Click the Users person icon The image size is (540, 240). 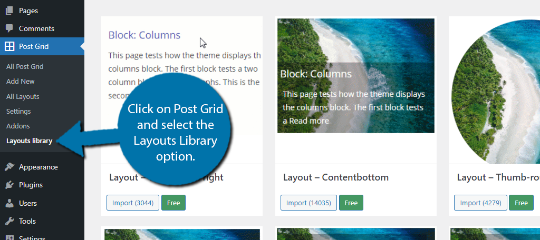click(9, 203)
